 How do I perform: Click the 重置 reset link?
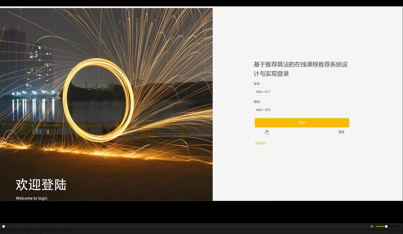(x=341, y=132)
